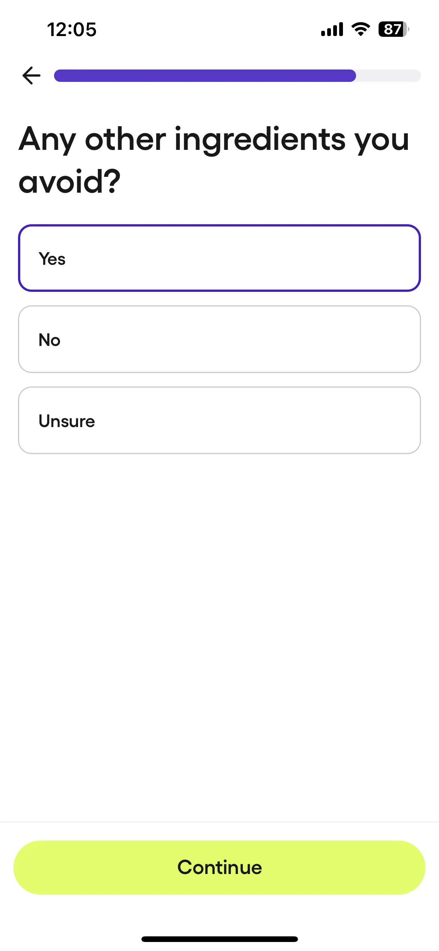Go back using the left arrow icon
Image resolution: width=439 pixels, height=951 pixels.
click(32, 75)
